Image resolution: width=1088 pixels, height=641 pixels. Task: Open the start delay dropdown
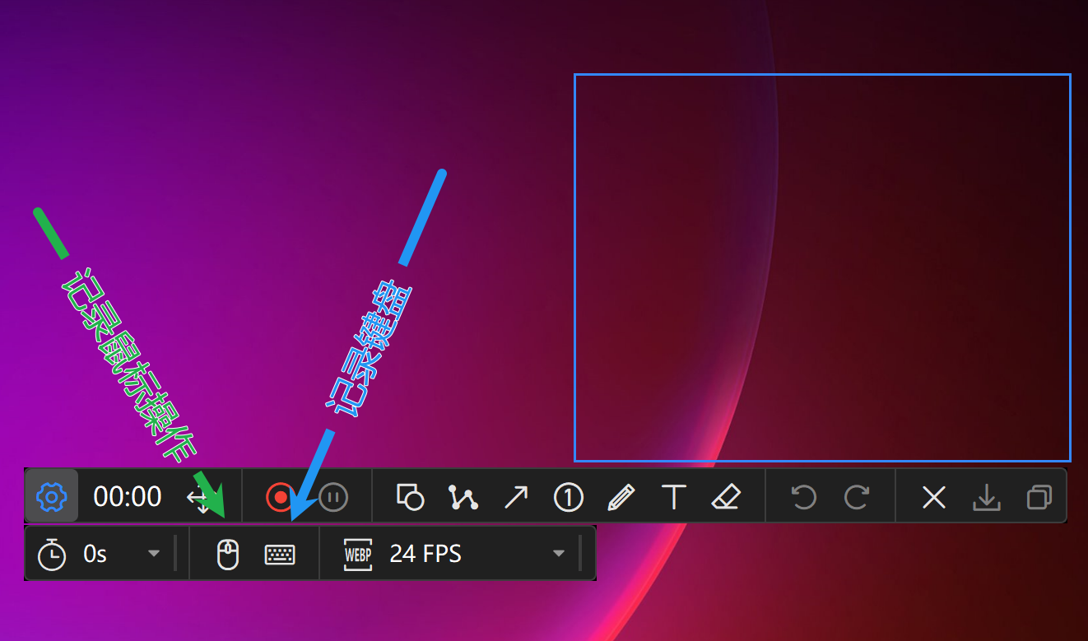(x=154, y=553)
